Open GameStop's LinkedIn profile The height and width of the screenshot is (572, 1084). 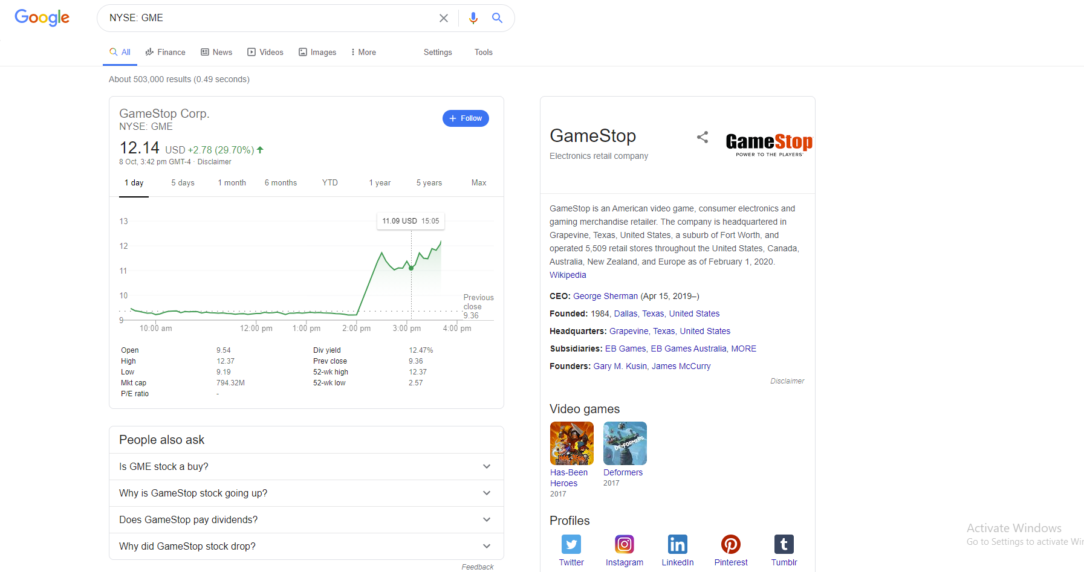point(677,544)
